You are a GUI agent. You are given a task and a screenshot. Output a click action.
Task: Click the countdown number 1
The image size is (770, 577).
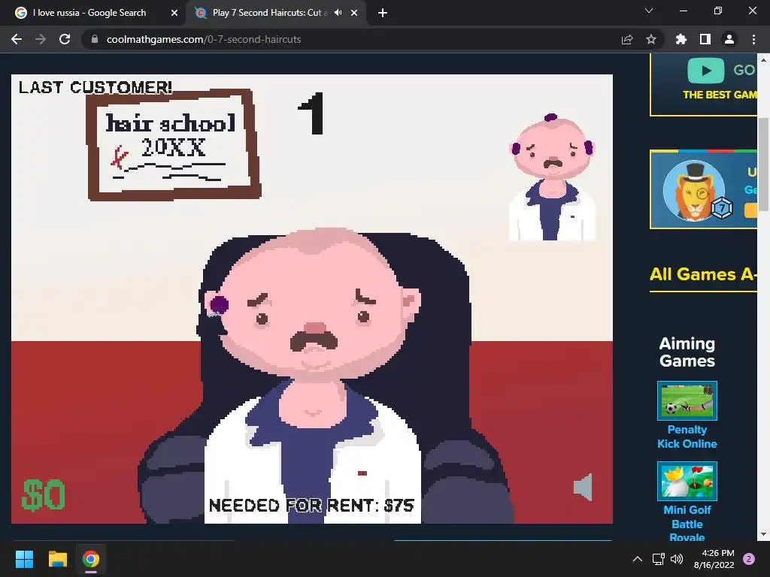[x=311, y=113]
